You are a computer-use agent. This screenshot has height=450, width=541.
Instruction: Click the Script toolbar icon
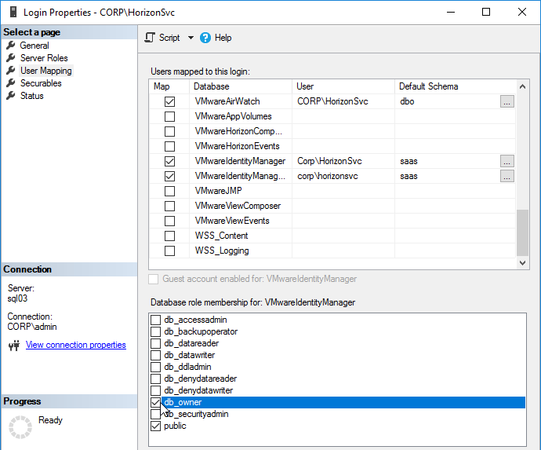pyautogui.click(x=150, y=38)
